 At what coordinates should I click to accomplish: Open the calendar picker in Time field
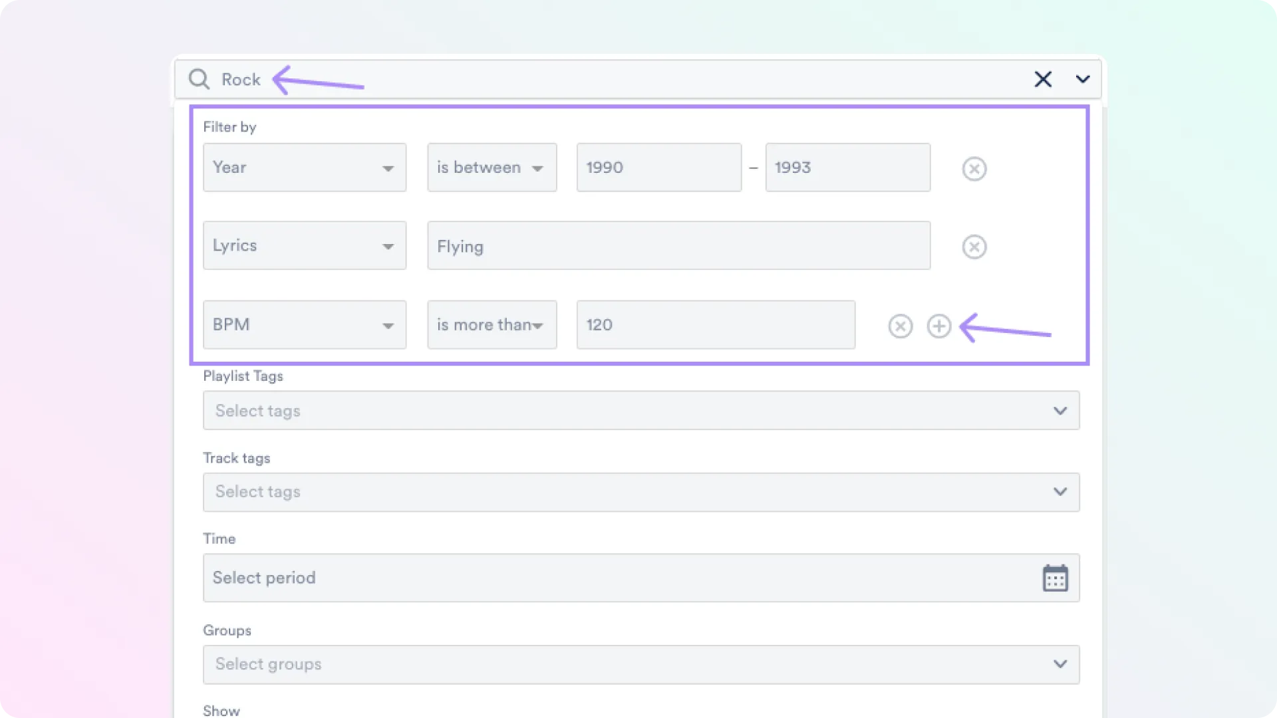coord(1056,578)
